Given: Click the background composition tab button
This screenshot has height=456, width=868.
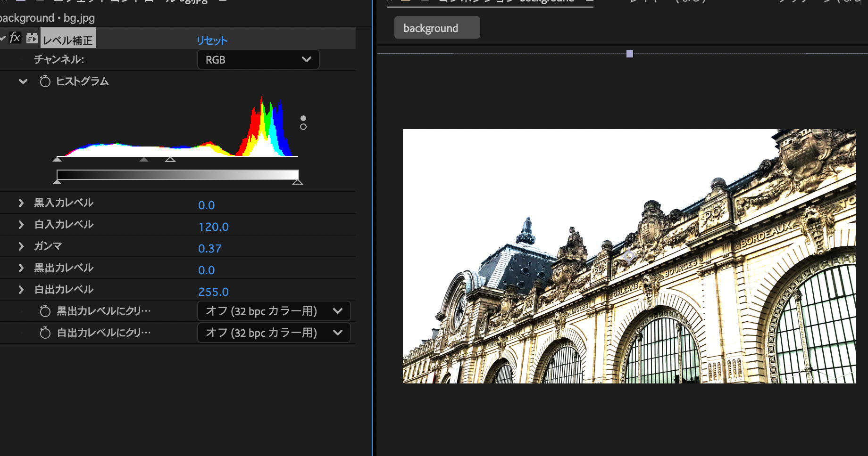Looking at the screenshot, I should 437,28.
